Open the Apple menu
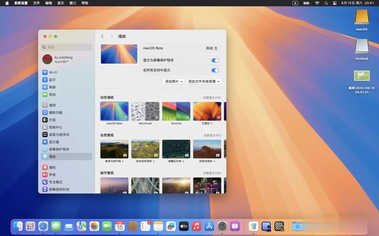This screenshot has width=379, height=236. (7, 3)
